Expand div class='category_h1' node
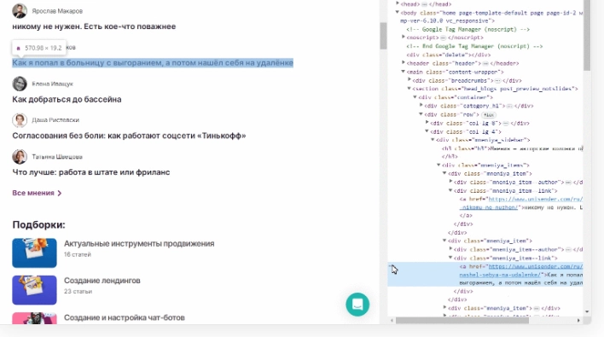 [x=421, y=106]
